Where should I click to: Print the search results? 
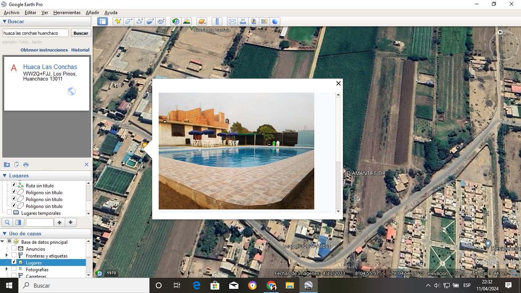(x=26, y=164)
